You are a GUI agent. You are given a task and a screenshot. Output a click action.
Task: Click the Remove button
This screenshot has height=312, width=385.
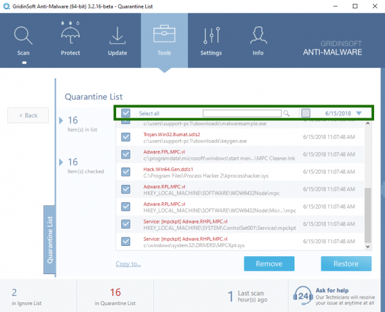click(269, 264)
